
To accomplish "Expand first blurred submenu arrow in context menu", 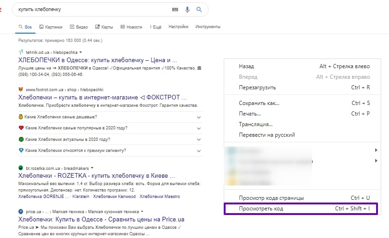I will click(376, 150).
